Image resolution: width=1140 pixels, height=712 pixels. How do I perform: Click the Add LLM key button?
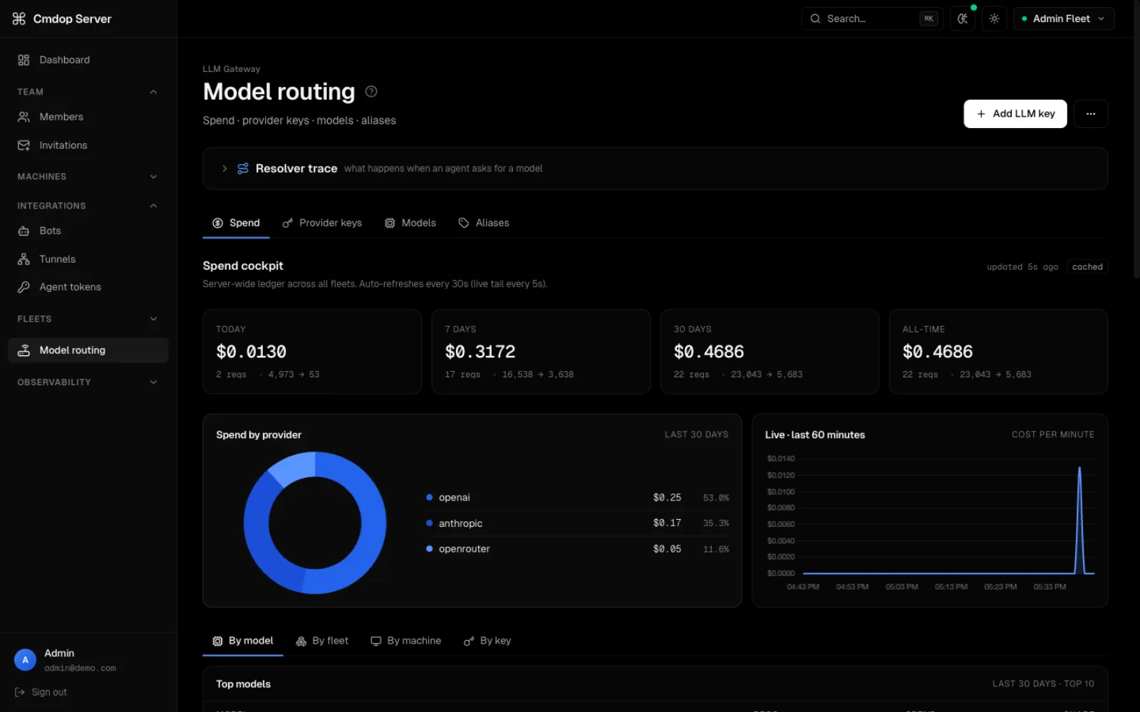[x=1015, y=114]
